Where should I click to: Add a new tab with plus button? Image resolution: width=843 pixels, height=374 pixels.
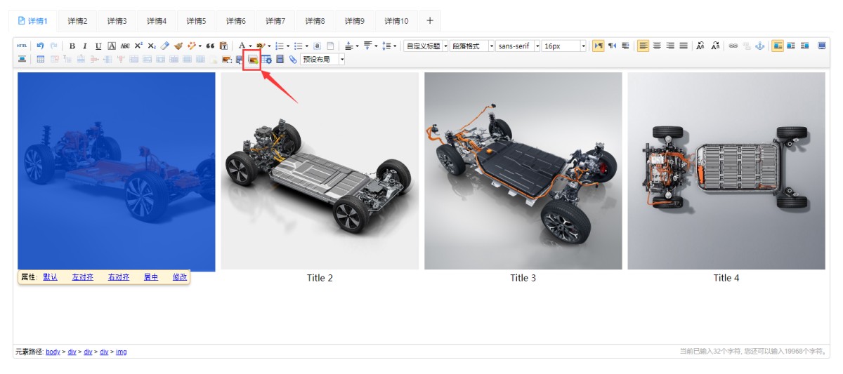(x=430, y=20)
